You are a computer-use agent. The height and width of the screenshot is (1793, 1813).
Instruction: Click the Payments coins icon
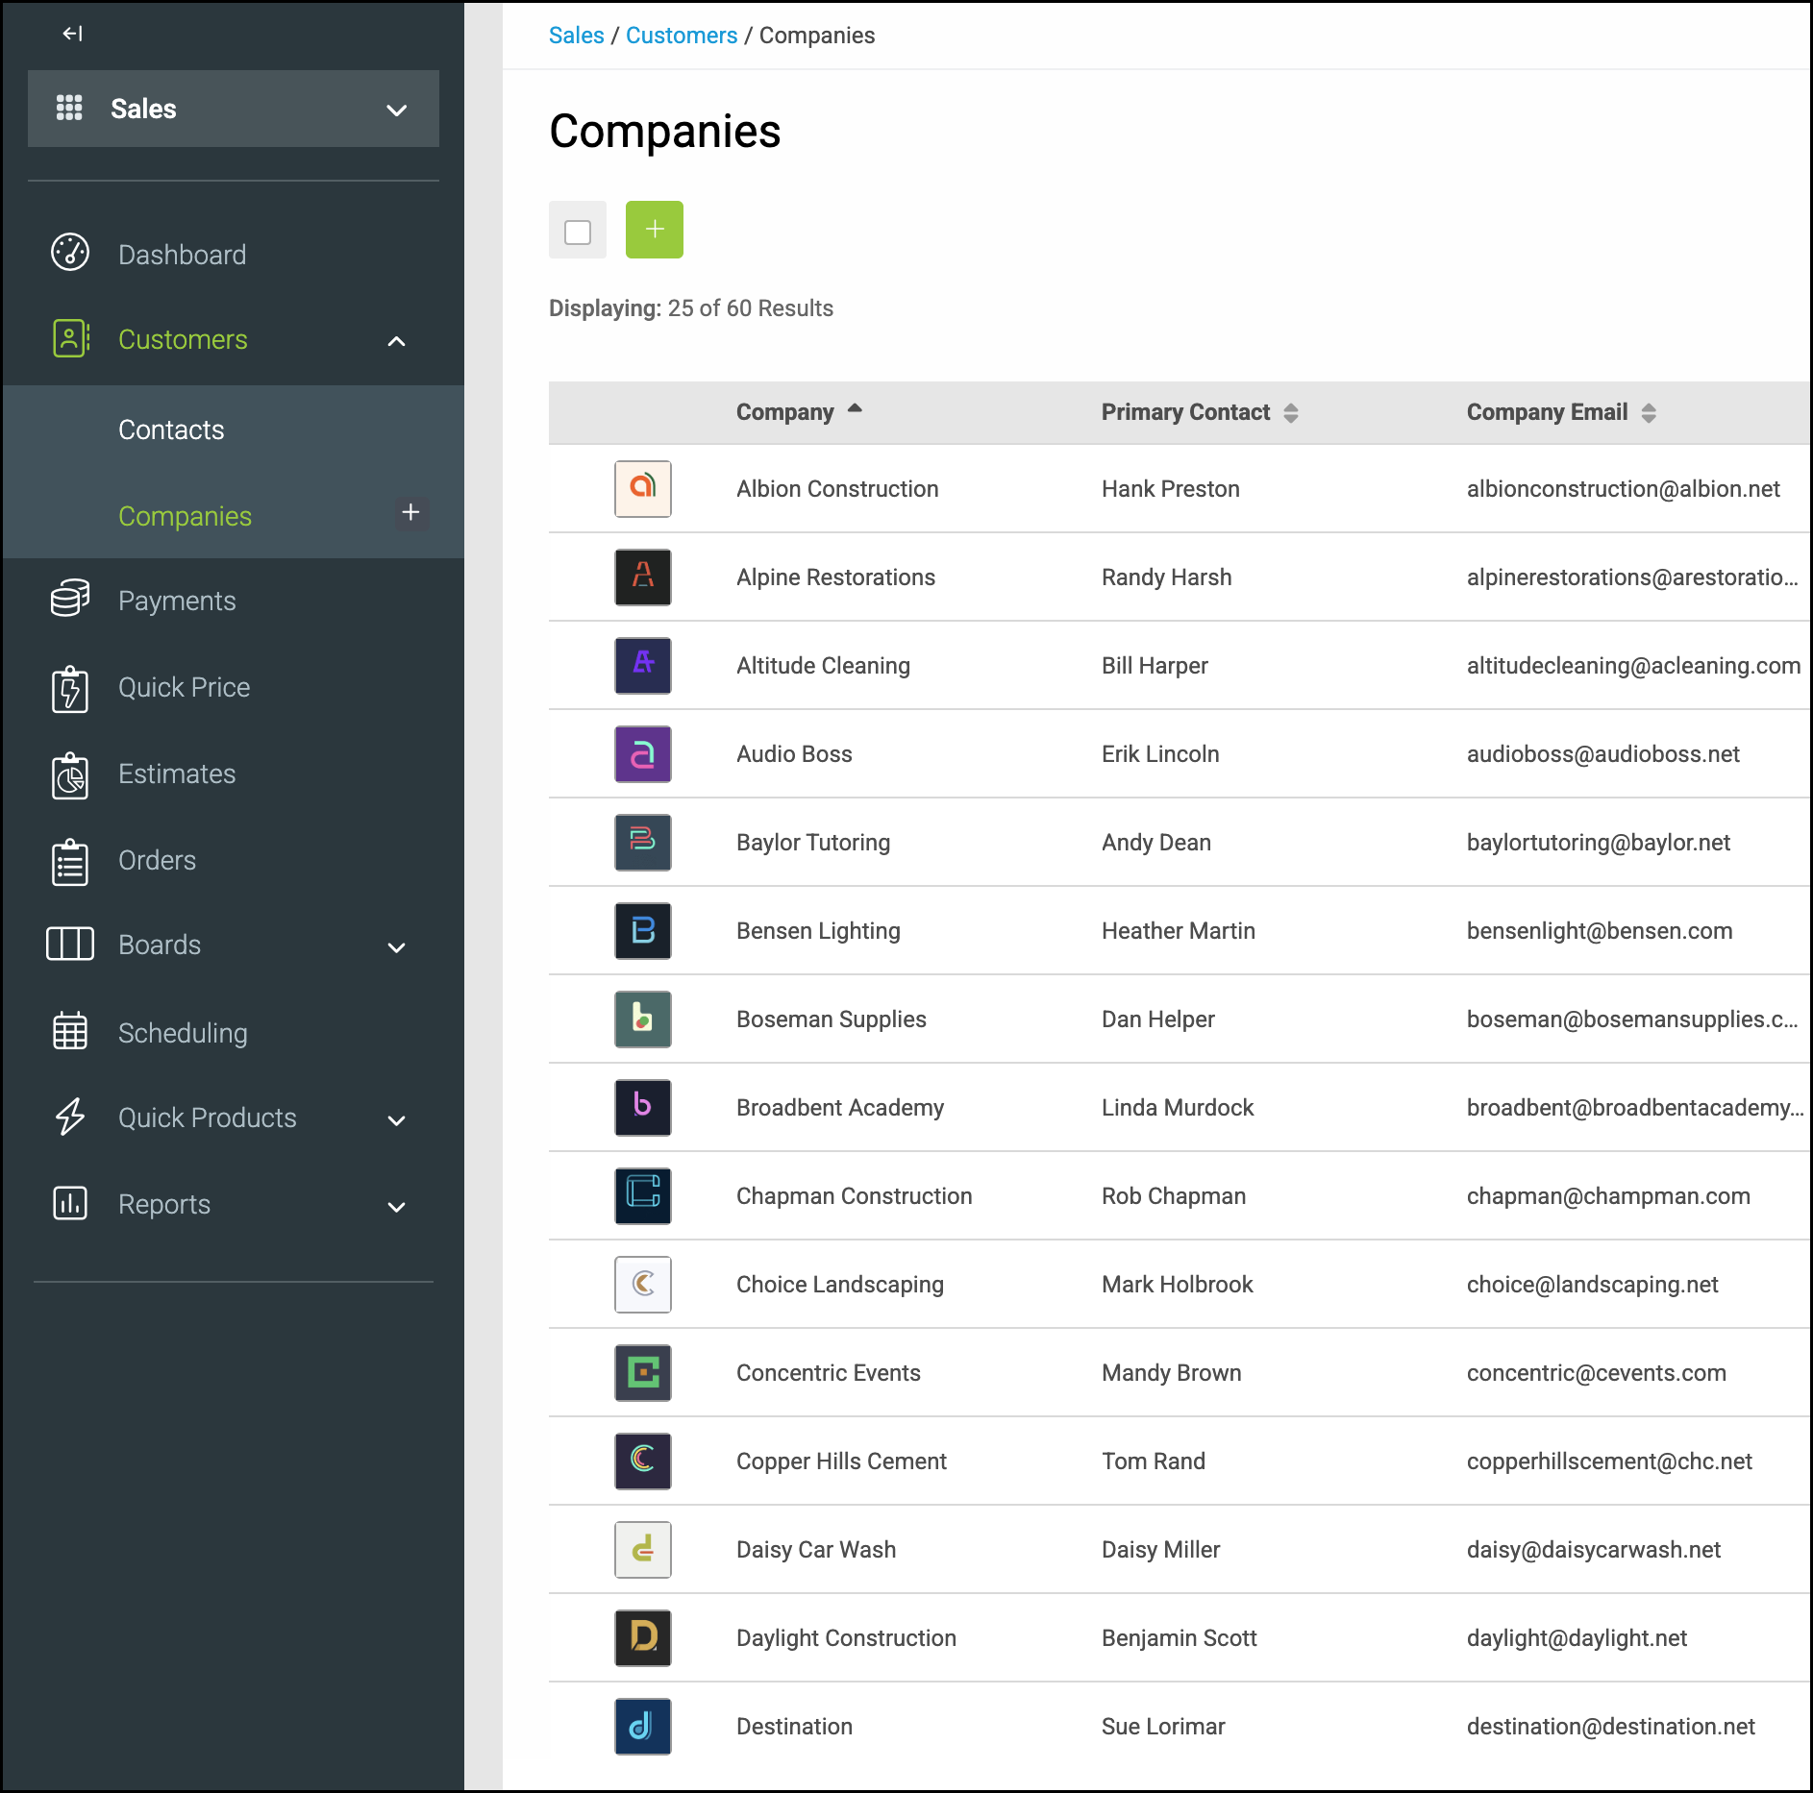pos(70,599)
